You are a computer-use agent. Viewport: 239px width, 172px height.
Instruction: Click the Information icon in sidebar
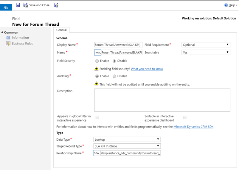point(8,38)
